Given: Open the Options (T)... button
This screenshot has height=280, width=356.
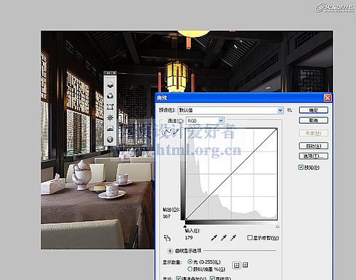Looking at the screenshot, I should pos(313,156).
